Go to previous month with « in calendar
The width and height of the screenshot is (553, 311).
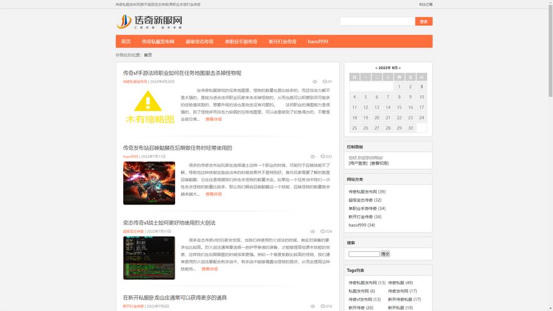click(x=376, y=68)
